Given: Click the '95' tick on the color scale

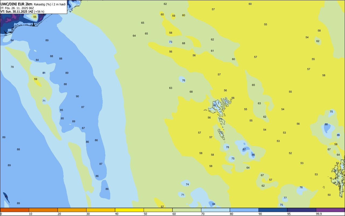Looking at the screenshot, I should (x=289, y=214).
